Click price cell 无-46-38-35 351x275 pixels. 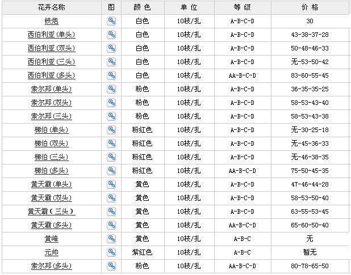[310, 157]
